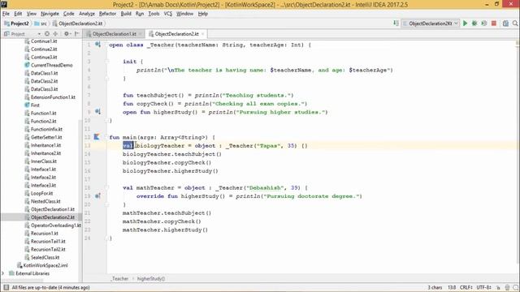Select FunctionInfix.kt in project tree
The height and width of the screenshot is (292, 520).
pyautogui.click(x=43, y=129)
